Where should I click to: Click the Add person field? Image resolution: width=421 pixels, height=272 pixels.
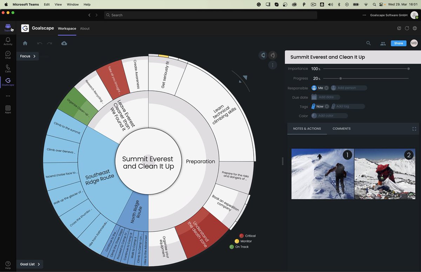(x=349, y=88)
